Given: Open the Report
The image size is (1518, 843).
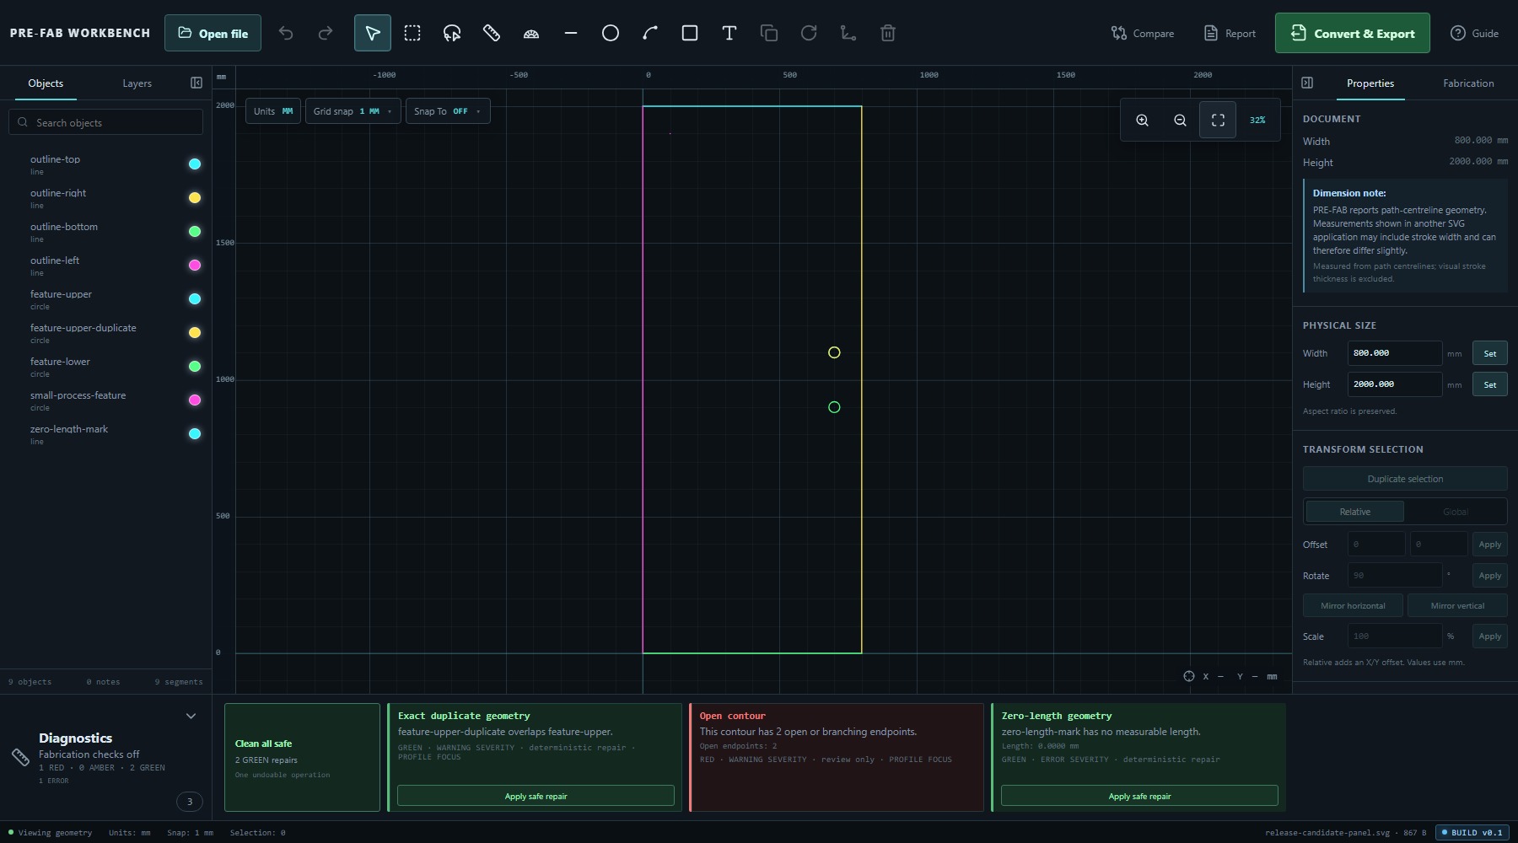Looking at the screenshot, I should [x=1230, y=33].
